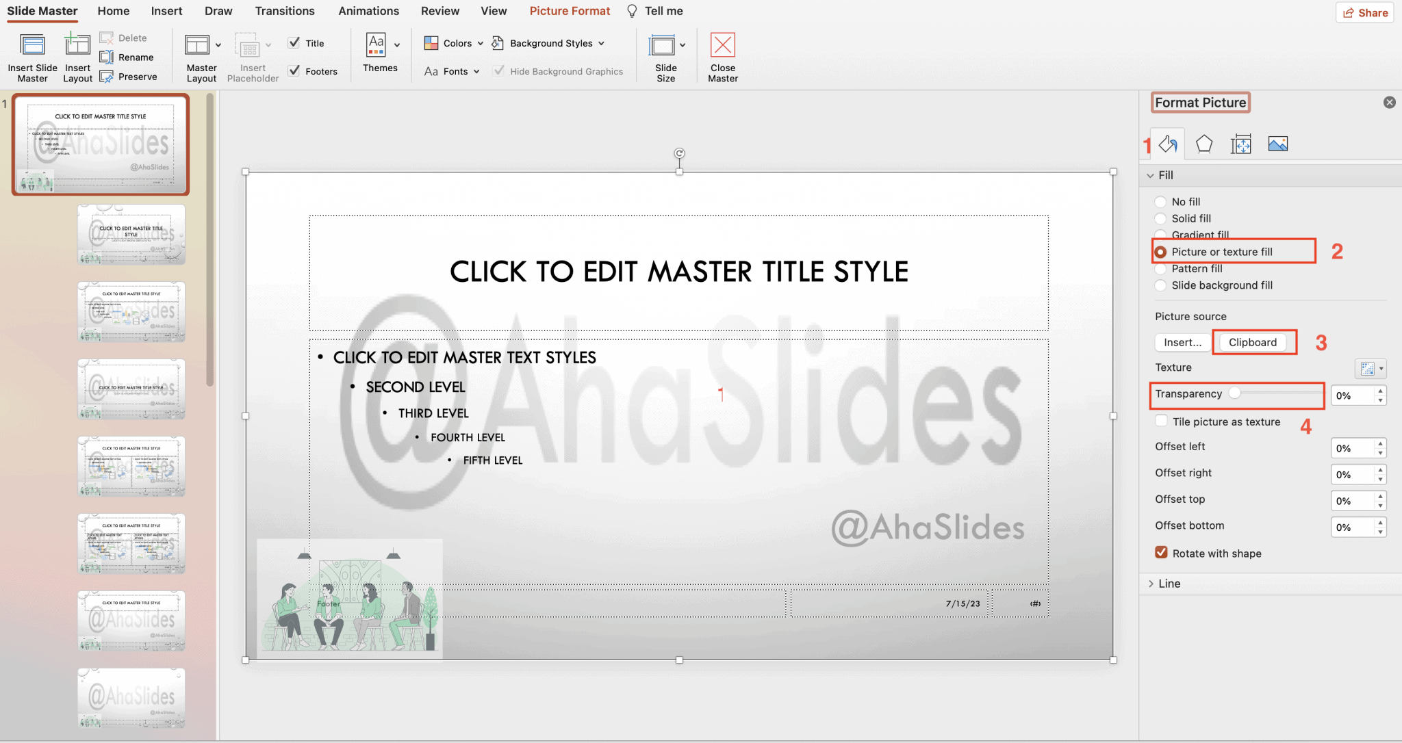Select the Effects pentagon icon in the panel

[x=1205, y=144]
